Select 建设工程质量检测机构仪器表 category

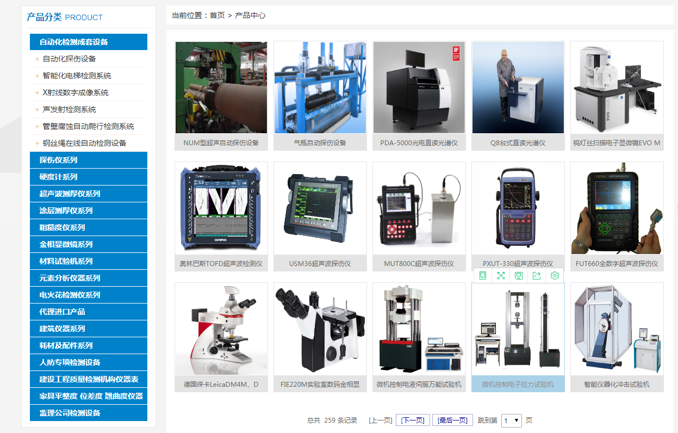point(89,379)
